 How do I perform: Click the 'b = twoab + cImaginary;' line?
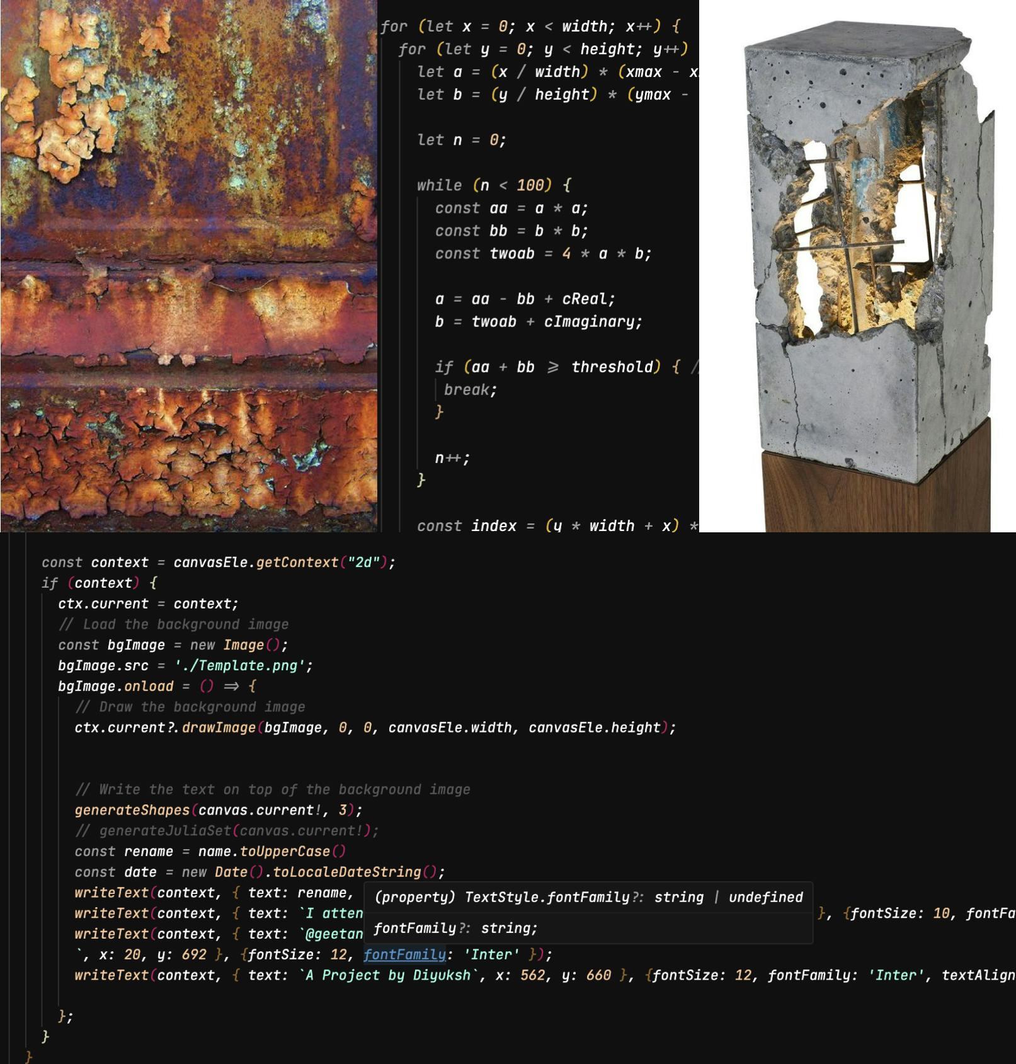coord(539,322)
